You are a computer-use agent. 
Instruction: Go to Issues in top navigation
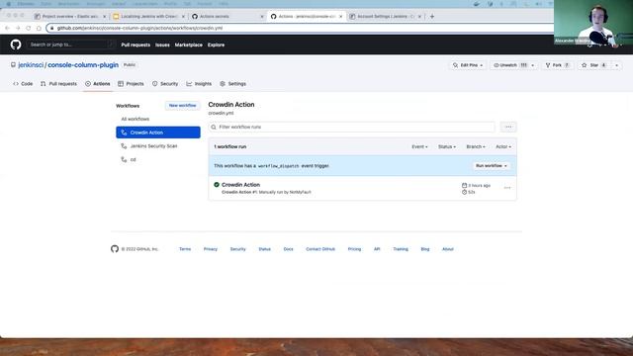[x=162, y=44]
